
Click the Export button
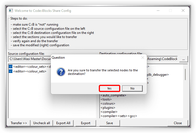86,123
